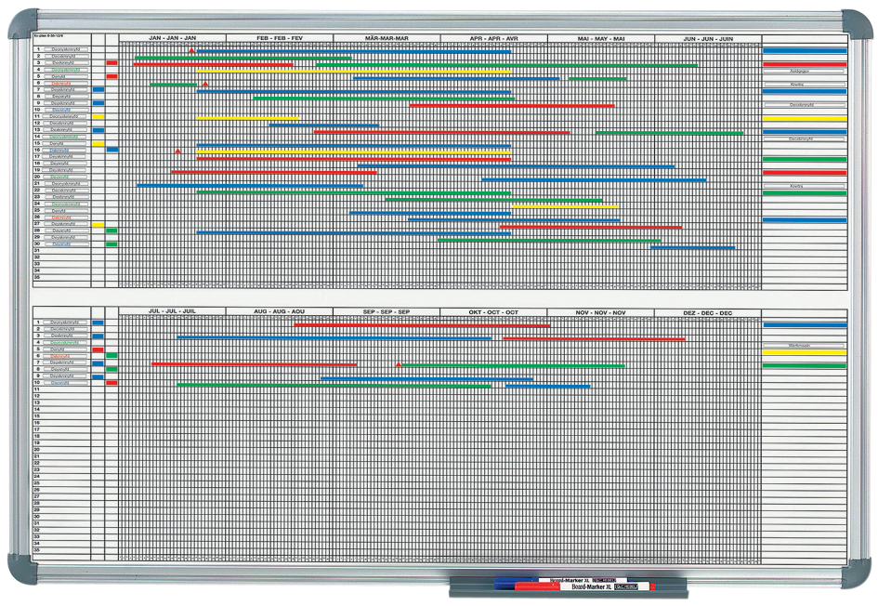
Task: Select the red bar in top planner row 19
Action: click(274, 172)
